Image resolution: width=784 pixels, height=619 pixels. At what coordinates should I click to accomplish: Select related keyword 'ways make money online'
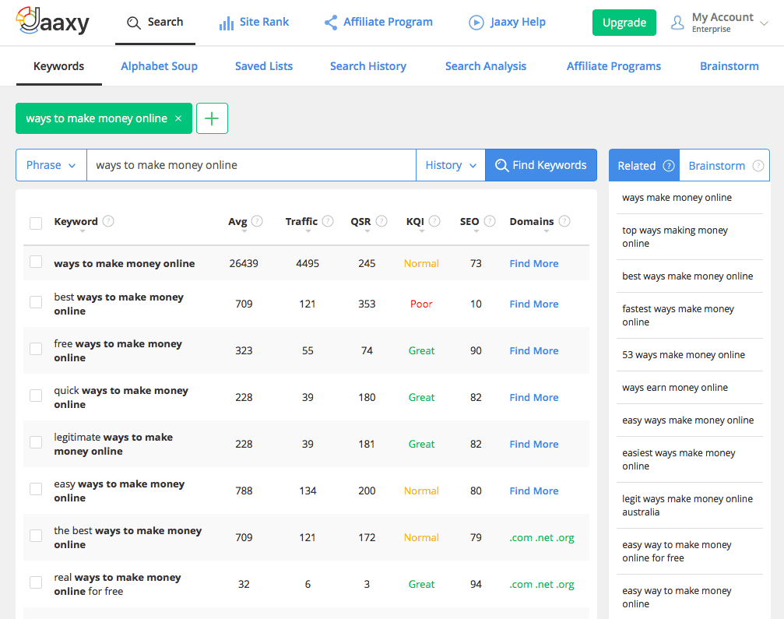(677, 198)
